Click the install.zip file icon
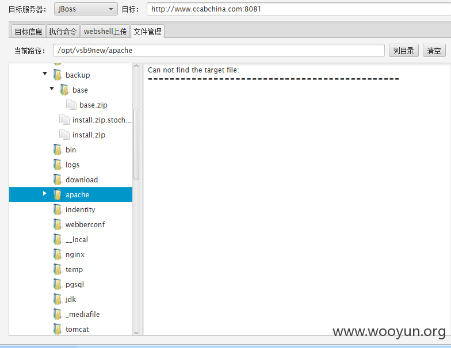This screenshot has width=451, height=348. [64, 135]
